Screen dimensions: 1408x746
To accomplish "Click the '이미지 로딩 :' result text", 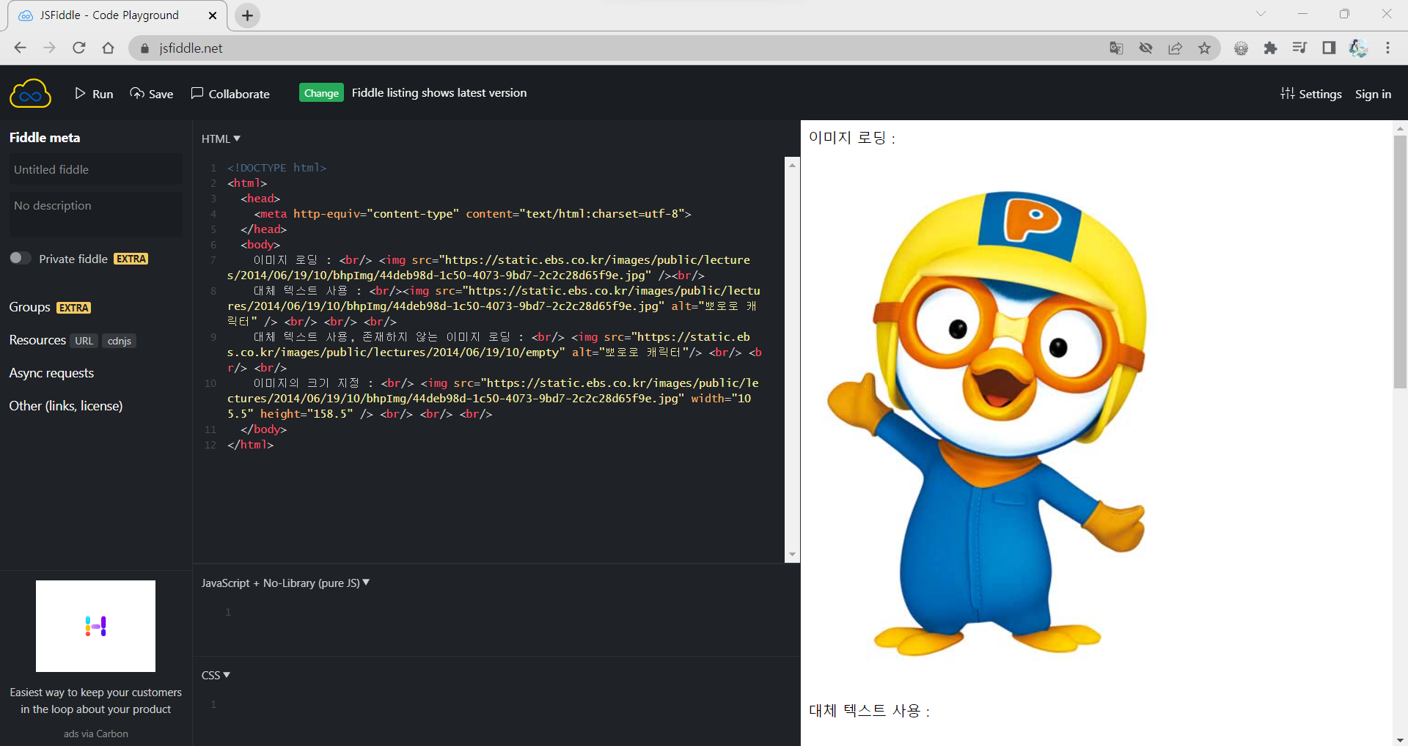I will pos(852,138).
